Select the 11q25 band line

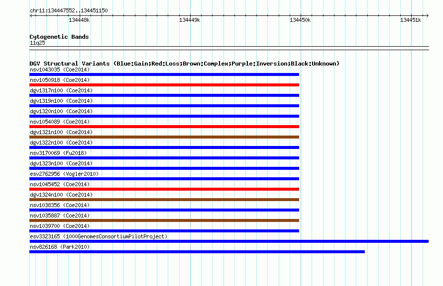[229, 48]
